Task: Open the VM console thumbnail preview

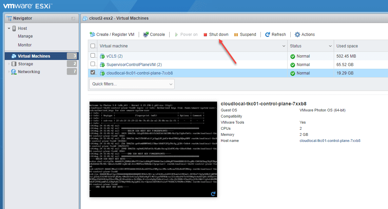Action: pos(153,149)
